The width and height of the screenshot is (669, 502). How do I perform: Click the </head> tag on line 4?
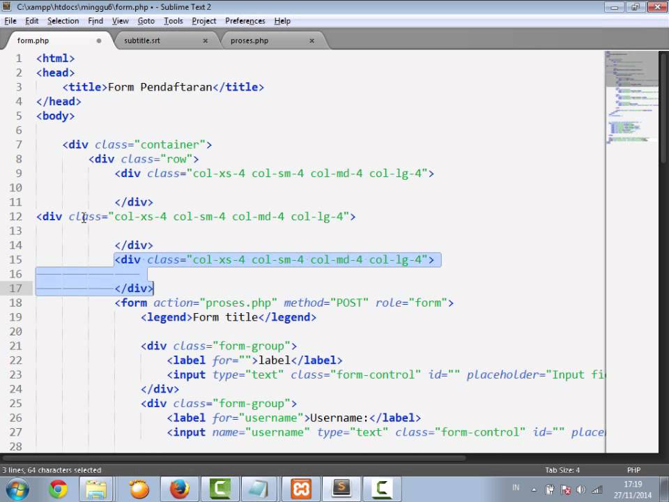click(59, 102)
